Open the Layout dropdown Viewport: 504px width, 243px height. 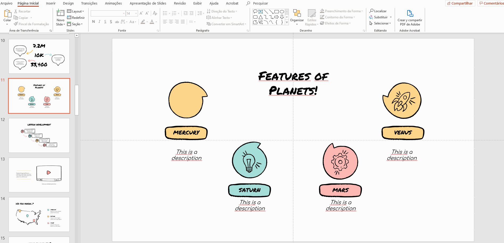[76, 11]
